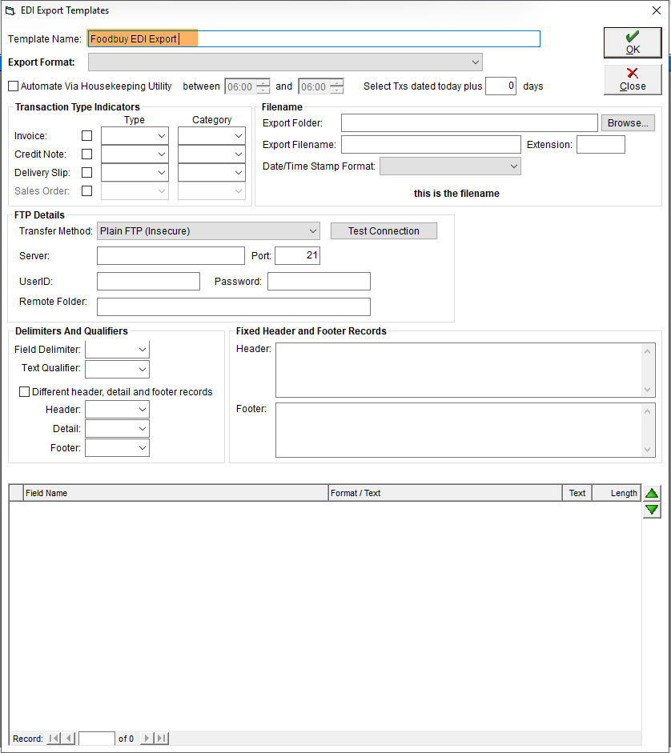Open the Header delimiter dropdown
The width and height of the screenshot is (671, 753).
point(117,410)
